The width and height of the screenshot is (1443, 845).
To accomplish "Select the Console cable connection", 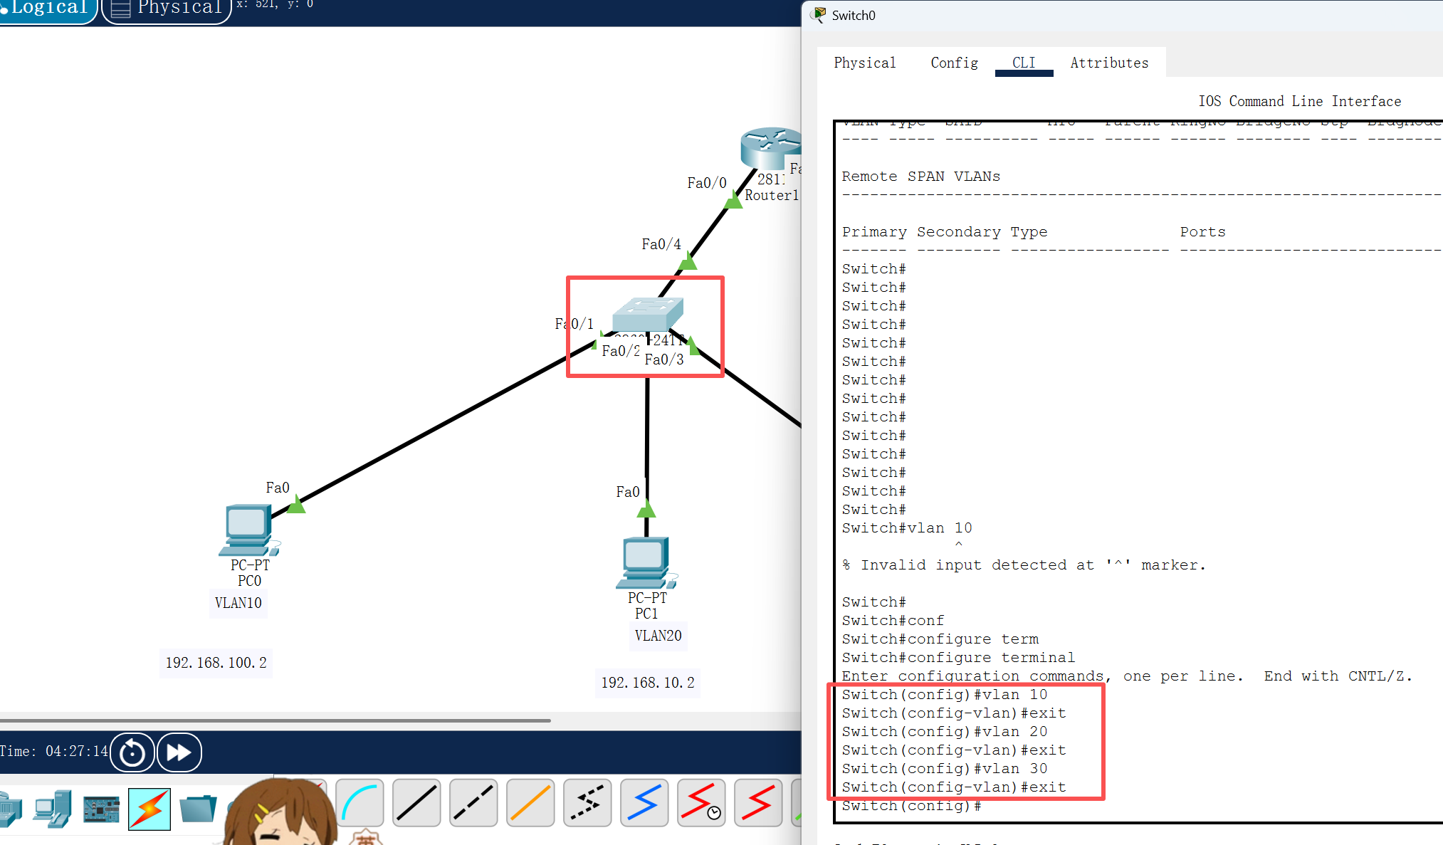I will click(x=360, y=803).
